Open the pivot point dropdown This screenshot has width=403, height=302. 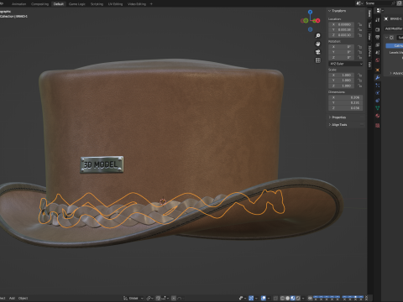click(149, 298)
